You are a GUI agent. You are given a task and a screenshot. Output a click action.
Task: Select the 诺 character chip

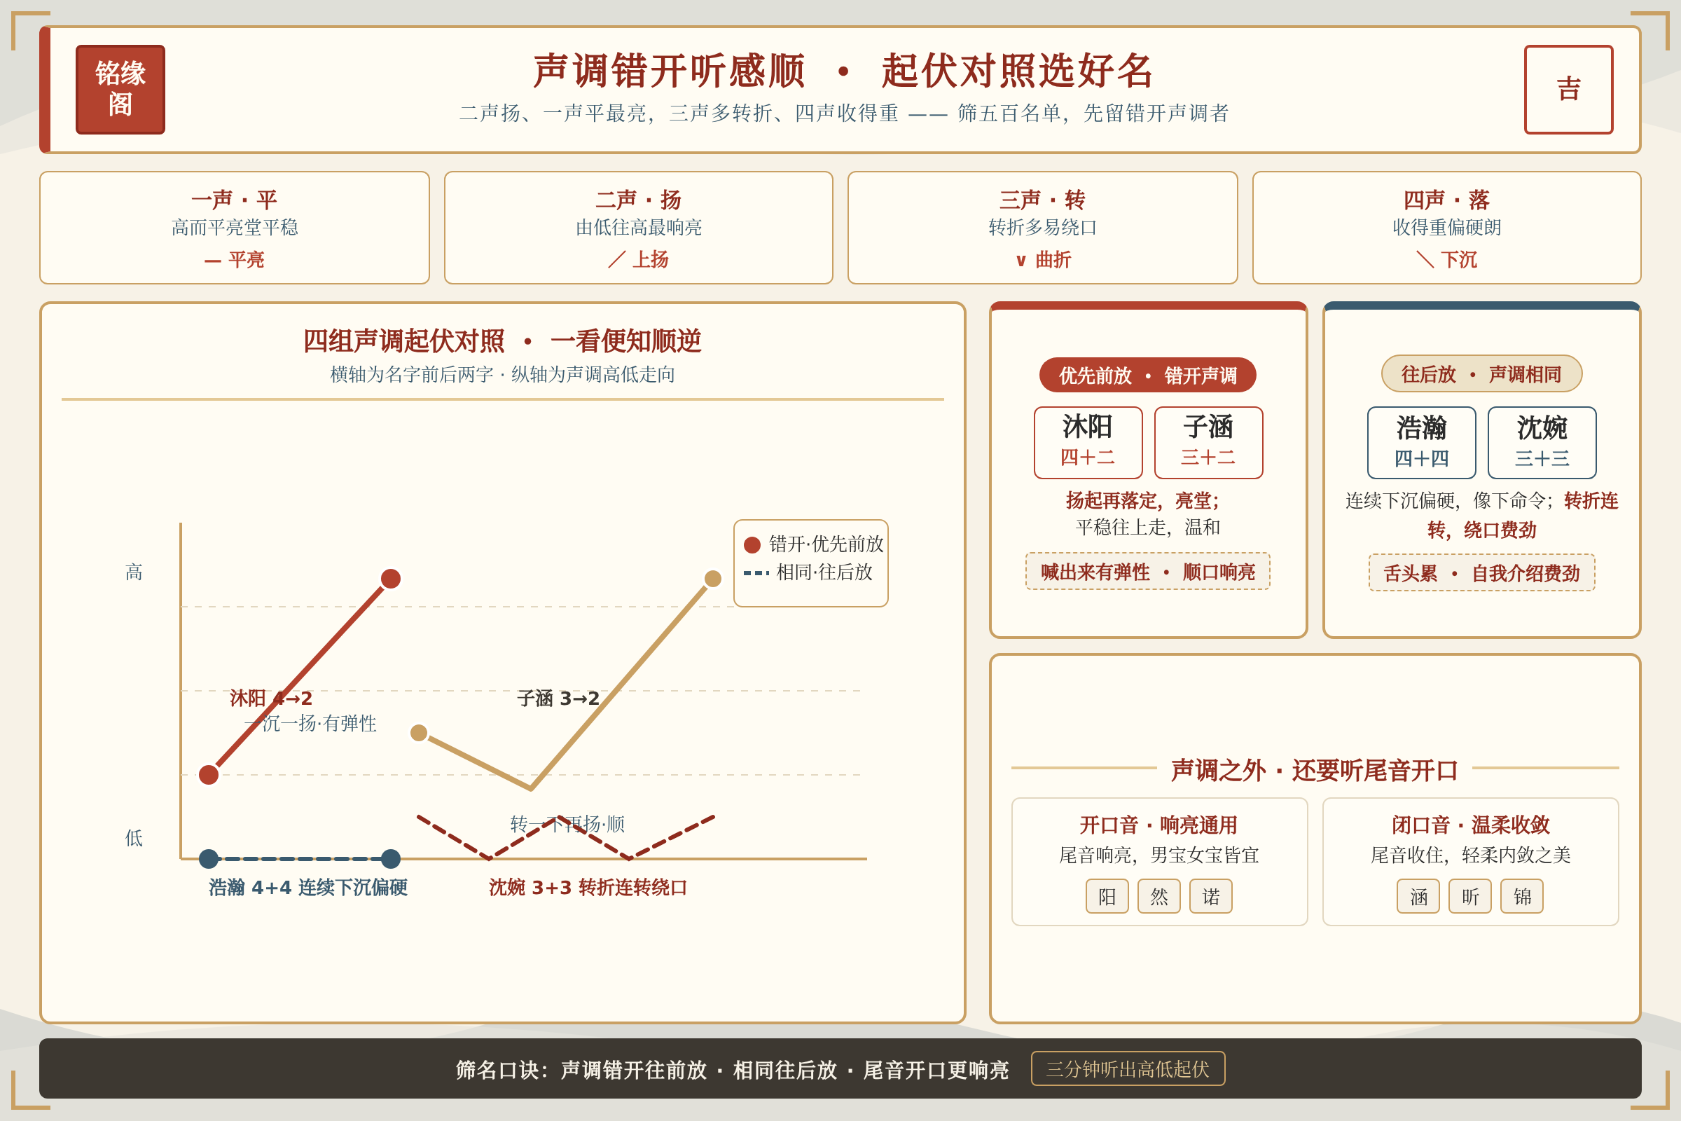click(1211, 896)
